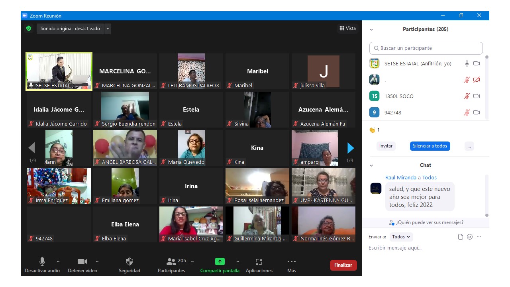Go to the previous gallery page arrow
This screenshot has width=510, height=287.
pos(32,148)
